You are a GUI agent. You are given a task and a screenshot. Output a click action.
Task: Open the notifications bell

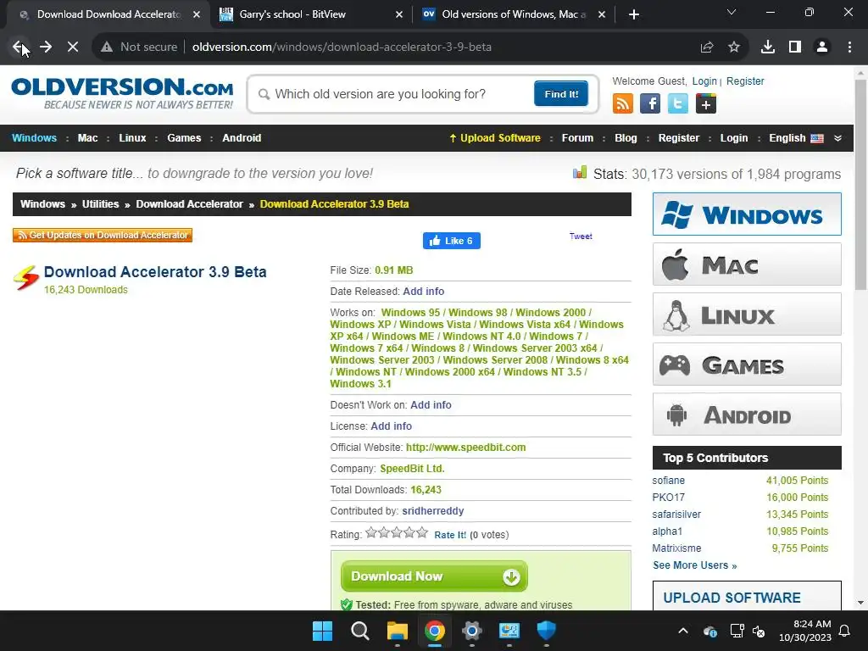point(845,631)
